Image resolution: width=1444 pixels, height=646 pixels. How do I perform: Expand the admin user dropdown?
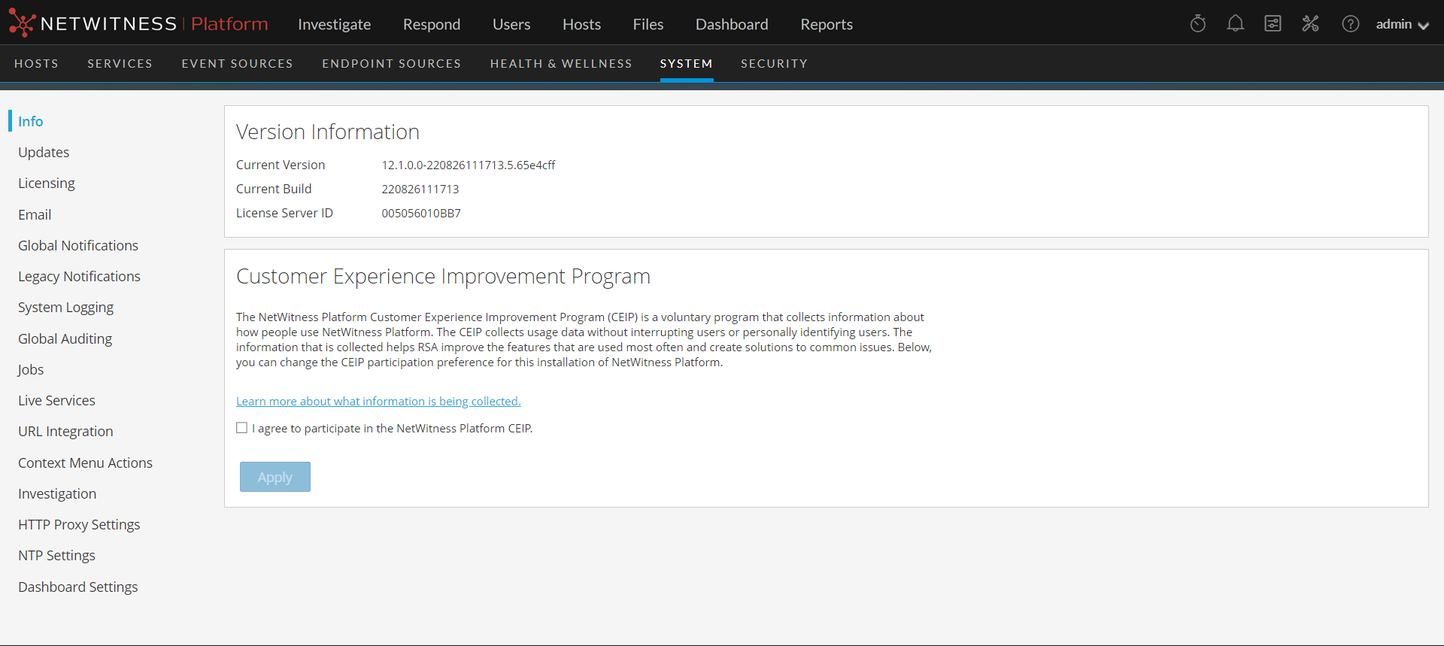click(x=1402, y=24)
